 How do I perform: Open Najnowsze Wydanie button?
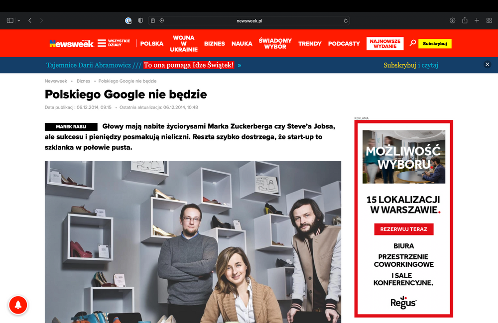pyautogui.click(x=384, y=44)
